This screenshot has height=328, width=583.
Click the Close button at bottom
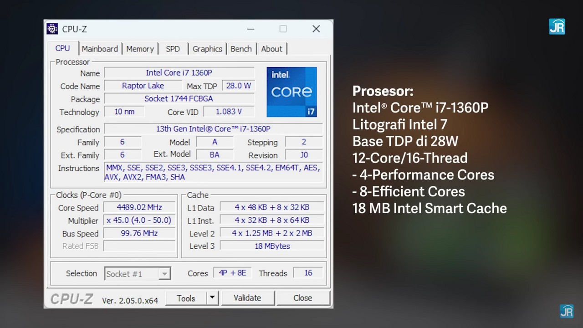tap(302, 298)
